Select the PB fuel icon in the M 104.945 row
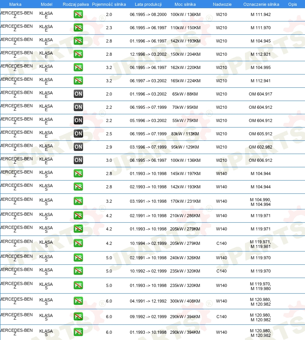The image size is (305, 340). pyautogui.click(x=78, y=41)
